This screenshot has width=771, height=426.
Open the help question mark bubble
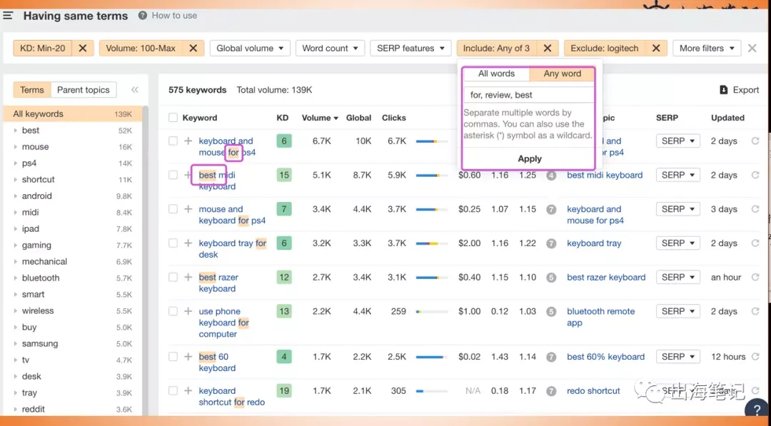point(757,411)
